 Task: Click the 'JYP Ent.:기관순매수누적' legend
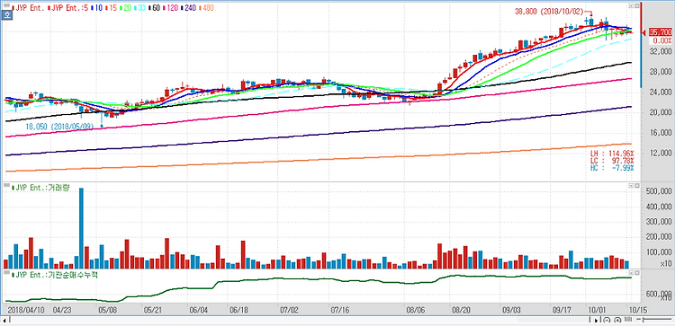pos(55,275)
